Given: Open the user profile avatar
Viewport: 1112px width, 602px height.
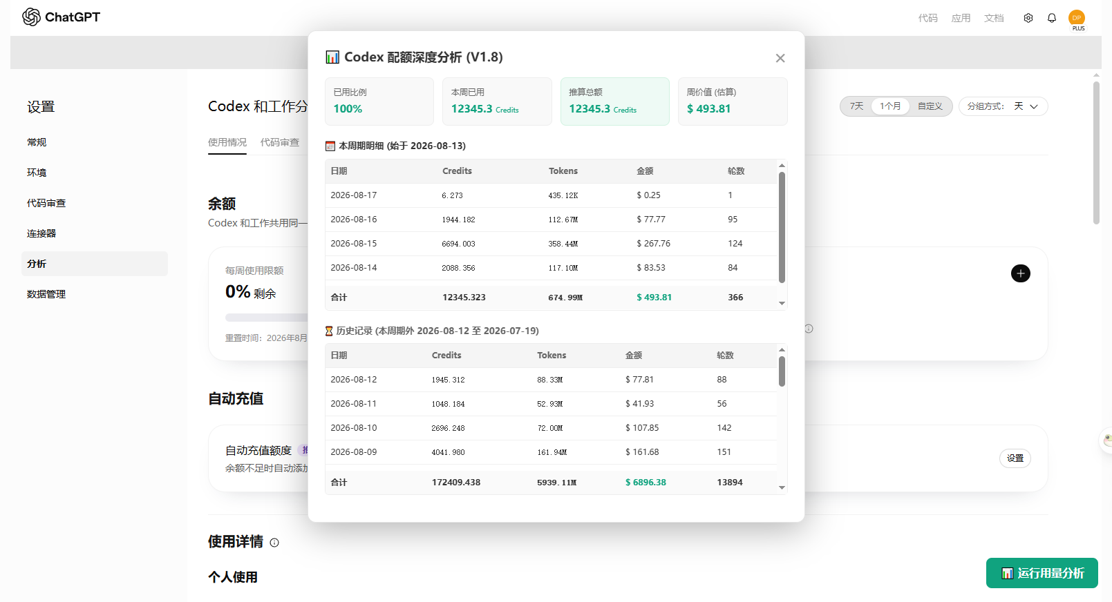Looking at the screenshot, I should point(1077,17).
